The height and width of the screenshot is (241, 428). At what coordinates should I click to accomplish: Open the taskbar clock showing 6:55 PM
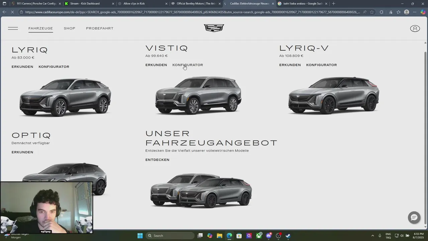point(419,236)
